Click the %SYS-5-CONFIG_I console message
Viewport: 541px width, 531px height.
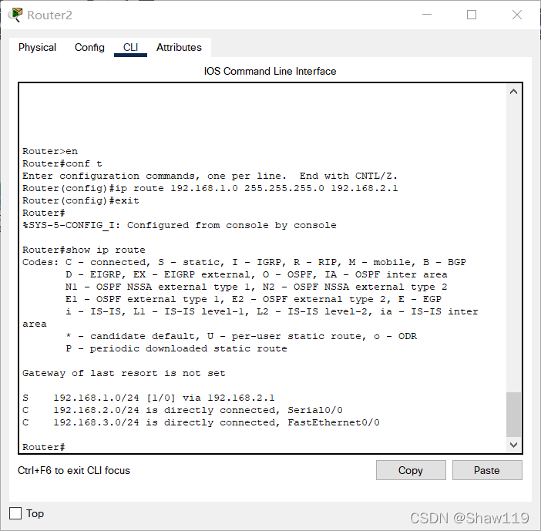click(x=180, y=225)
